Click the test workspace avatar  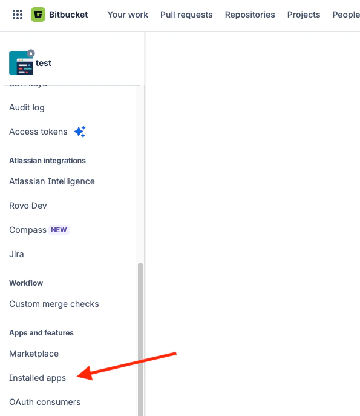(x=21, y=63)
